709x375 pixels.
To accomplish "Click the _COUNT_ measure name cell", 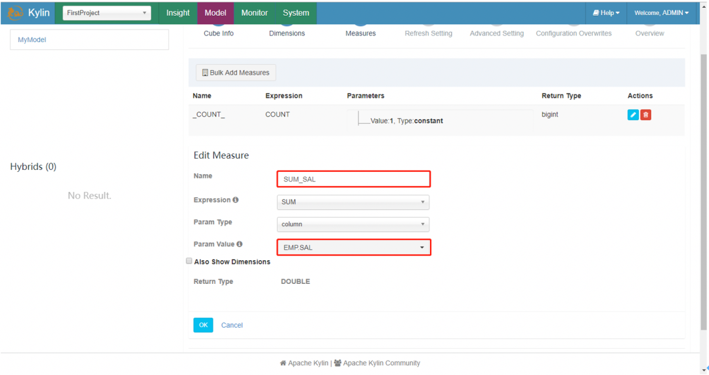I will [x=209, y=114].
